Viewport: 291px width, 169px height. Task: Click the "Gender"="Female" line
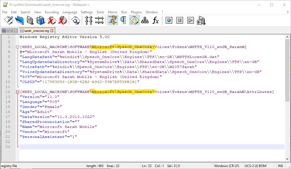[x=41, y=107]
